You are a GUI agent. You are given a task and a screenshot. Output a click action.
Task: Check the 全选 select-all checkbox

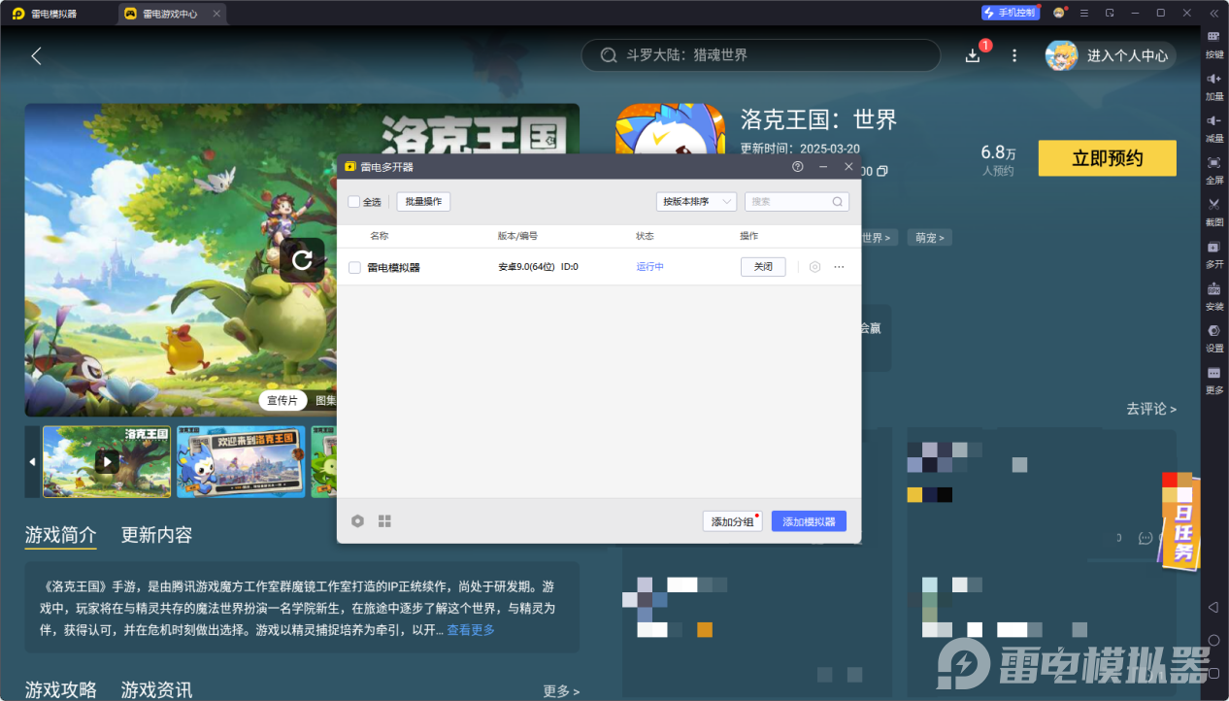[355, 201]
